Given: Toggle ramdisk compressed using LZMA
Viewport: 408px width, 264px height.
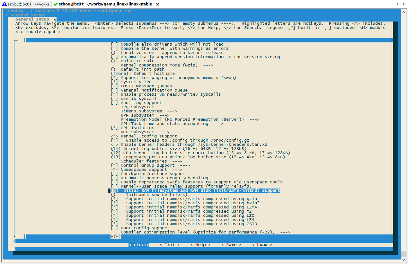Looking at the screenshot, I should 184,207.
